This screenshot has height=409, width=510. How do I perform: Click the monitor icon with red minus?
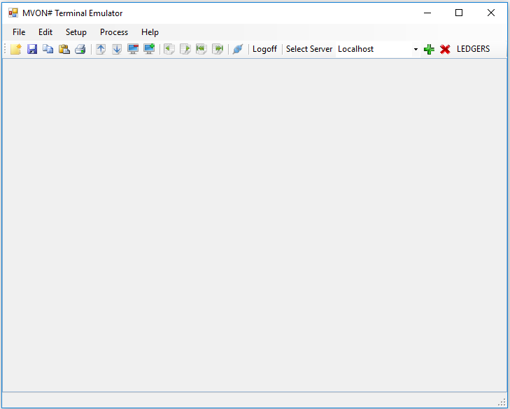point(133,49)
